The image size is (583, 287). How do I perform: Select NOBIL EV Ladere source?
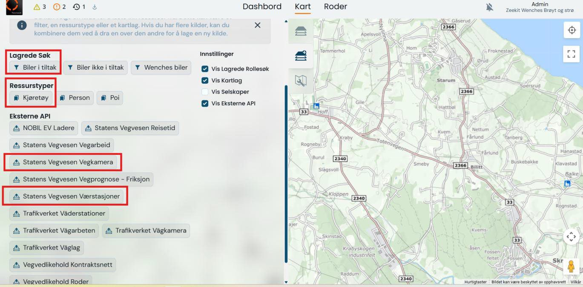(44, 128)
